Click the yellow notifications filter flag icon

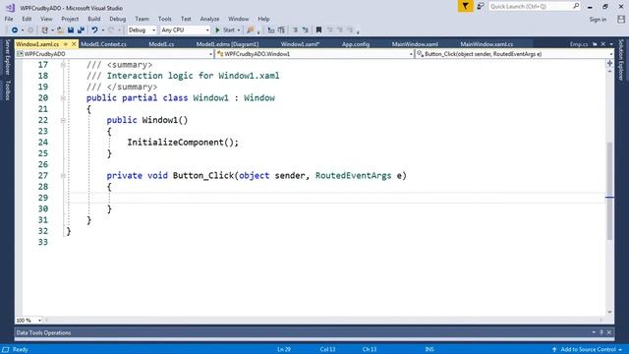point(465,6)
